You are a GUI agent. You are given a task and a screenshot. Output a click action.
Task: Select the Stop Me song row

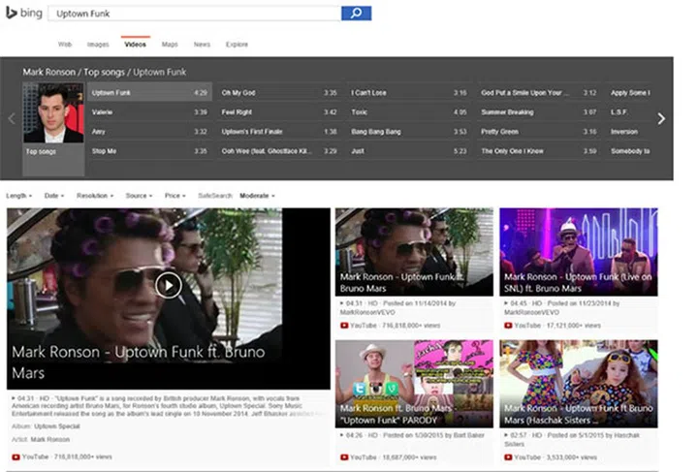(149, 151)
